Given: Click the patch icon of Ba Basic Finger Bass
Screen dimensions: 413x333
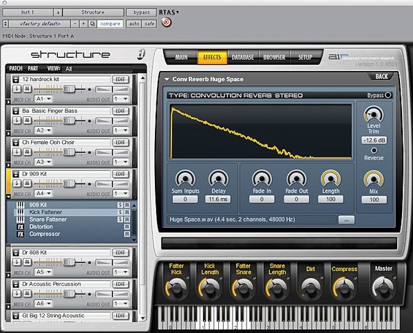Looking at the screenshot, I should pyautogui.click(x=16, y=111).
